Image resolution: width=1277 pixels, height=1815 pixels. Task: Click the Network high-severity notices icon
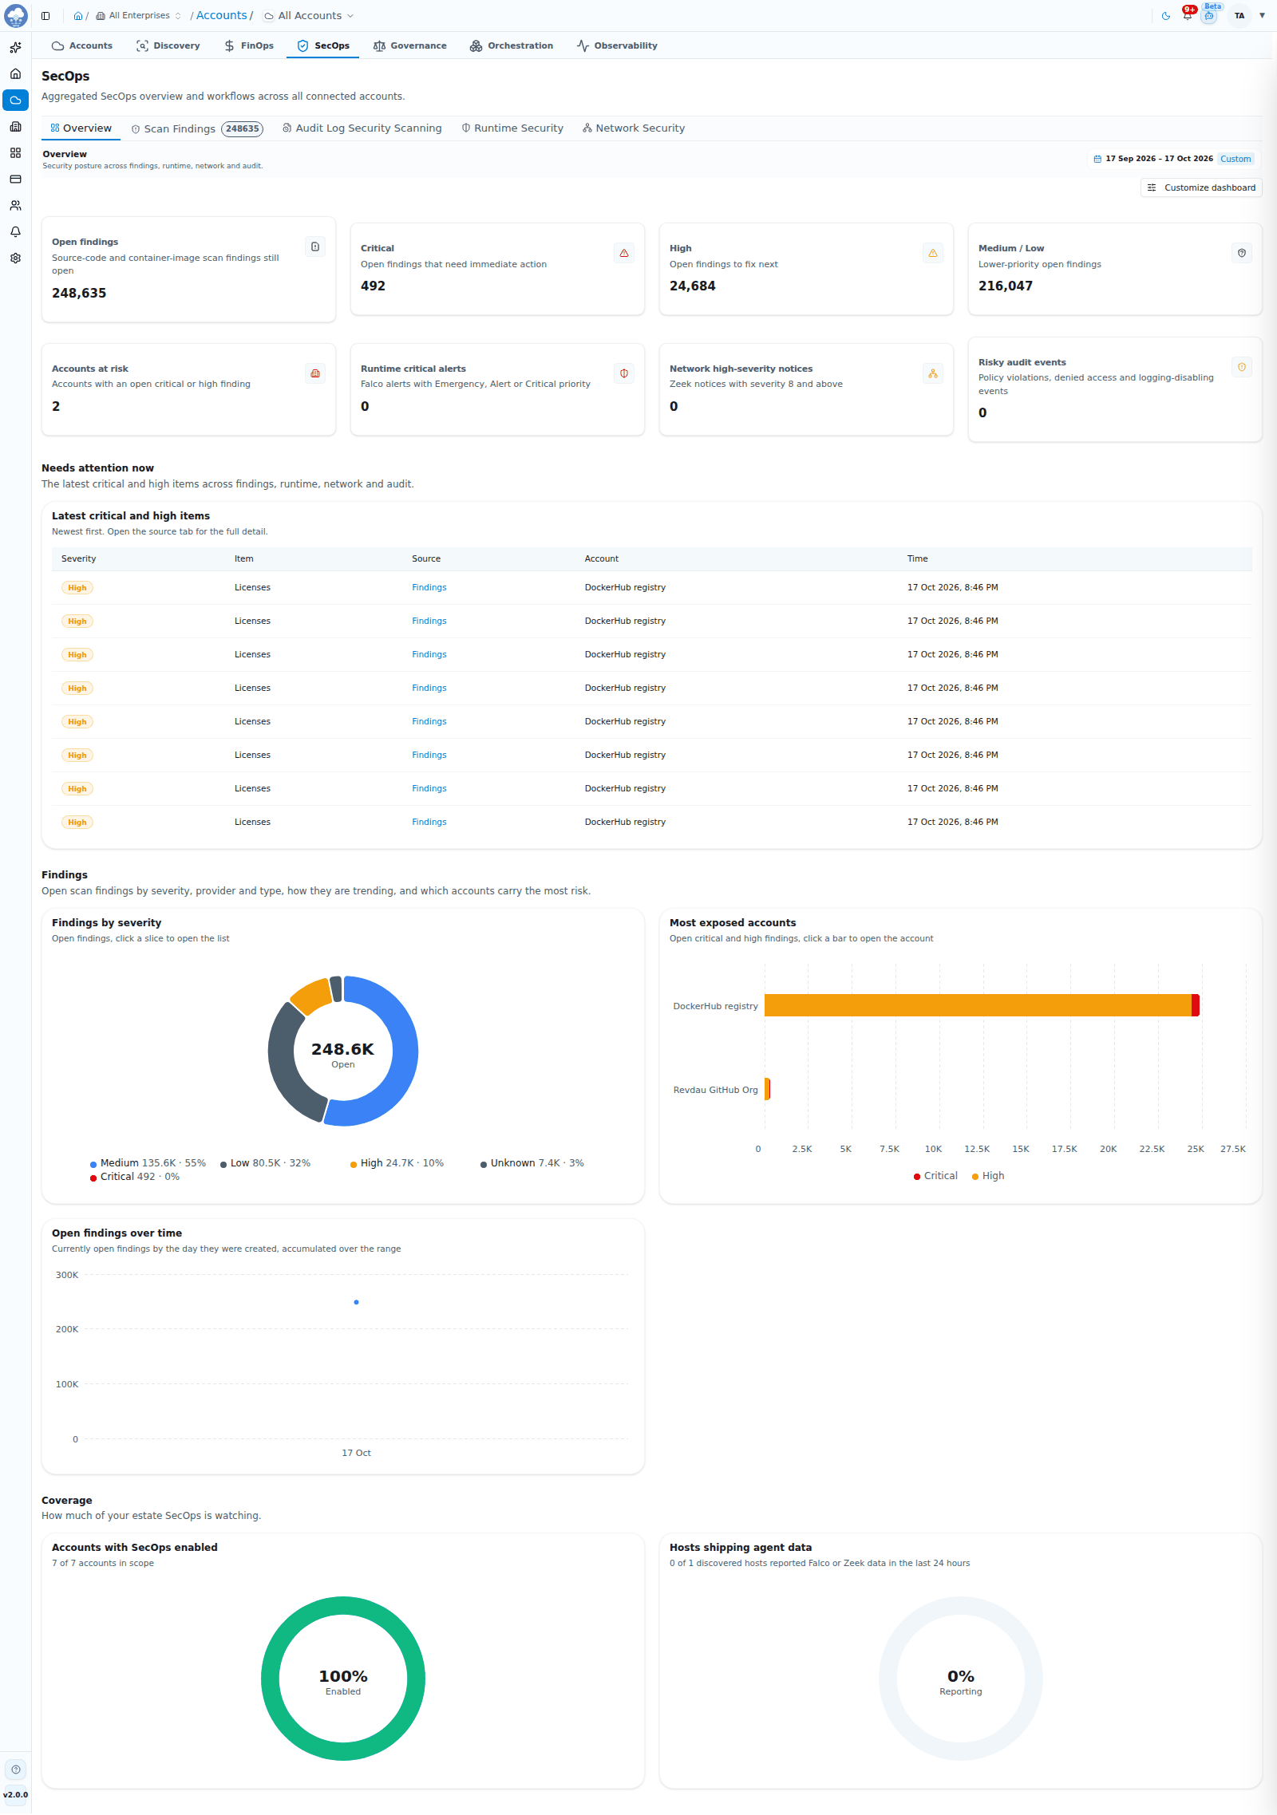click(933, 374)
